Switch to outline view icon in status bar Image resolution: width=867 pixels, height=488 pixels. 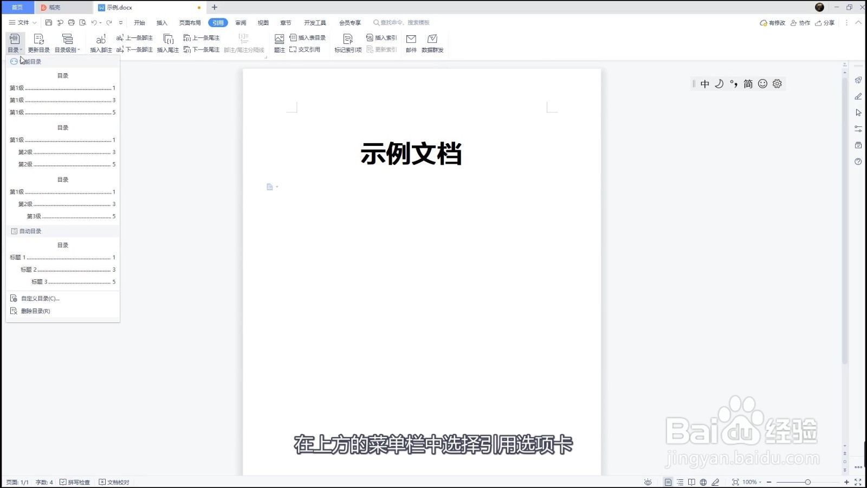point(680,482)
